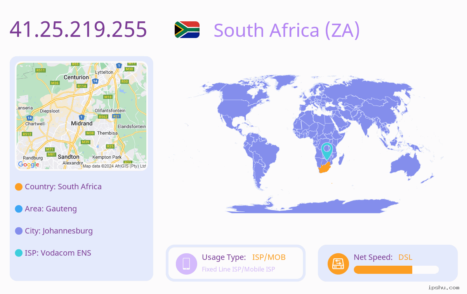The height and width of the screenshot is (294, 467).
Task: Click Sandton on the map thumbnail
Action: [x=68, y=157]
